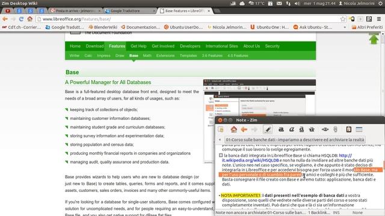Open 'Developers' in the LibreOffice site navigation
The image size is (385, 216).
click(x=190, y=46)
